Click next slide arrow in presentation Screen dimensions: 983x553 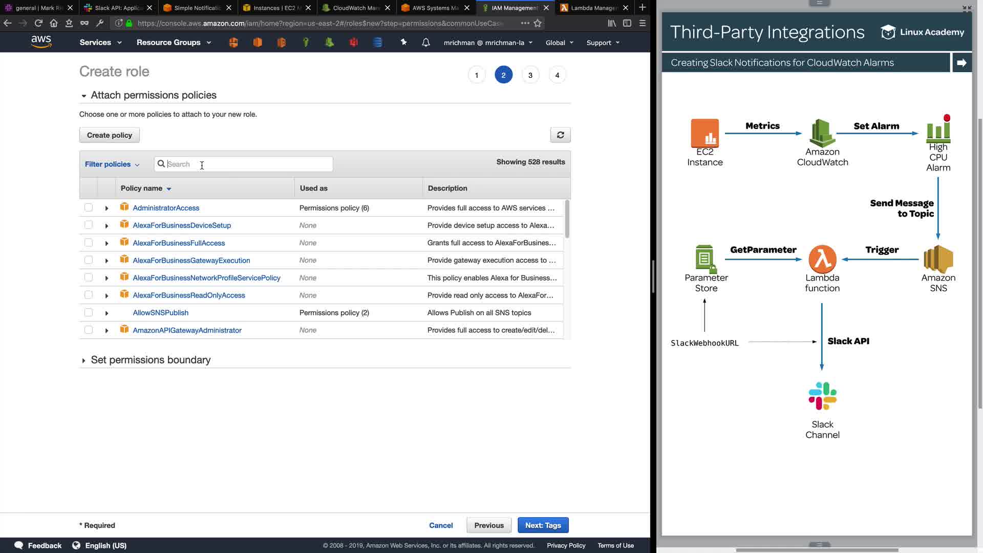(x=961, y=62)
